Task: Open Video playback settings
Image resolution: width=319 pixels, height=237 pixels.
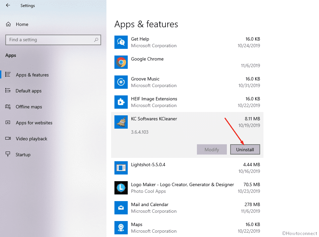Action: pos(32,139)
